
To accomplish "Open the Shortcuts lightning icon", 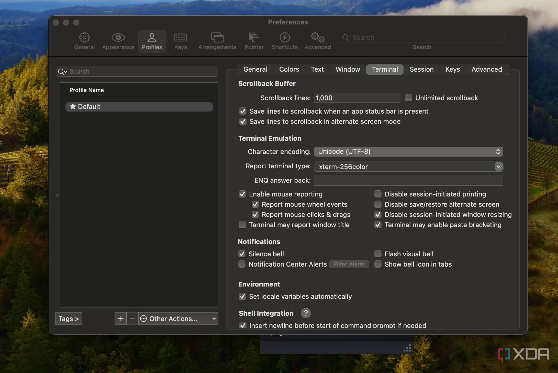I will pyautogui.click(x=285, y=38).
